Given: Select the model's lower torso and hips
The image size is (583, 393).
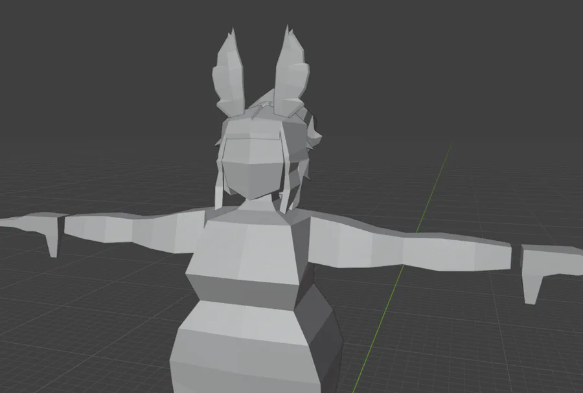Looking at the screenshot, I should pyautogui.click(x=257, y=347).
